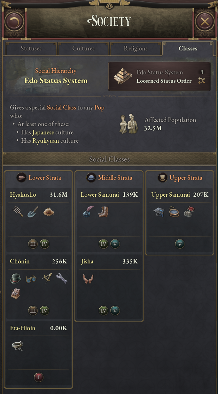The image size is (218, 394).
Task: Click the swap arrows icon for Loosened Status Order
Action: pyautogui.click(x=201, y=81)
